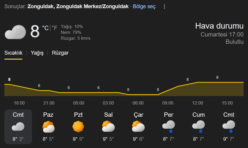Switch to the Rüzgar tab
The height and width of the screenshot is (148, 248).
click(x=60, y=53)
